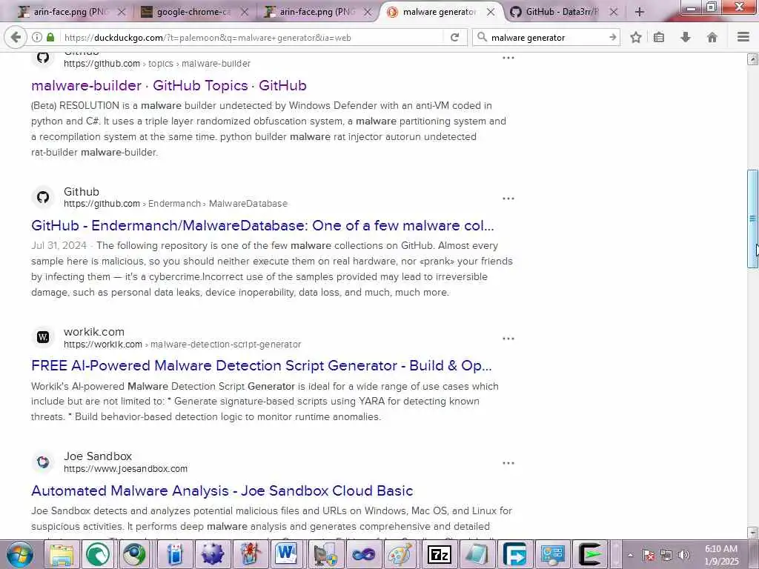Click the workik.com malware-detection-script-generator URL

pos(182,345)
